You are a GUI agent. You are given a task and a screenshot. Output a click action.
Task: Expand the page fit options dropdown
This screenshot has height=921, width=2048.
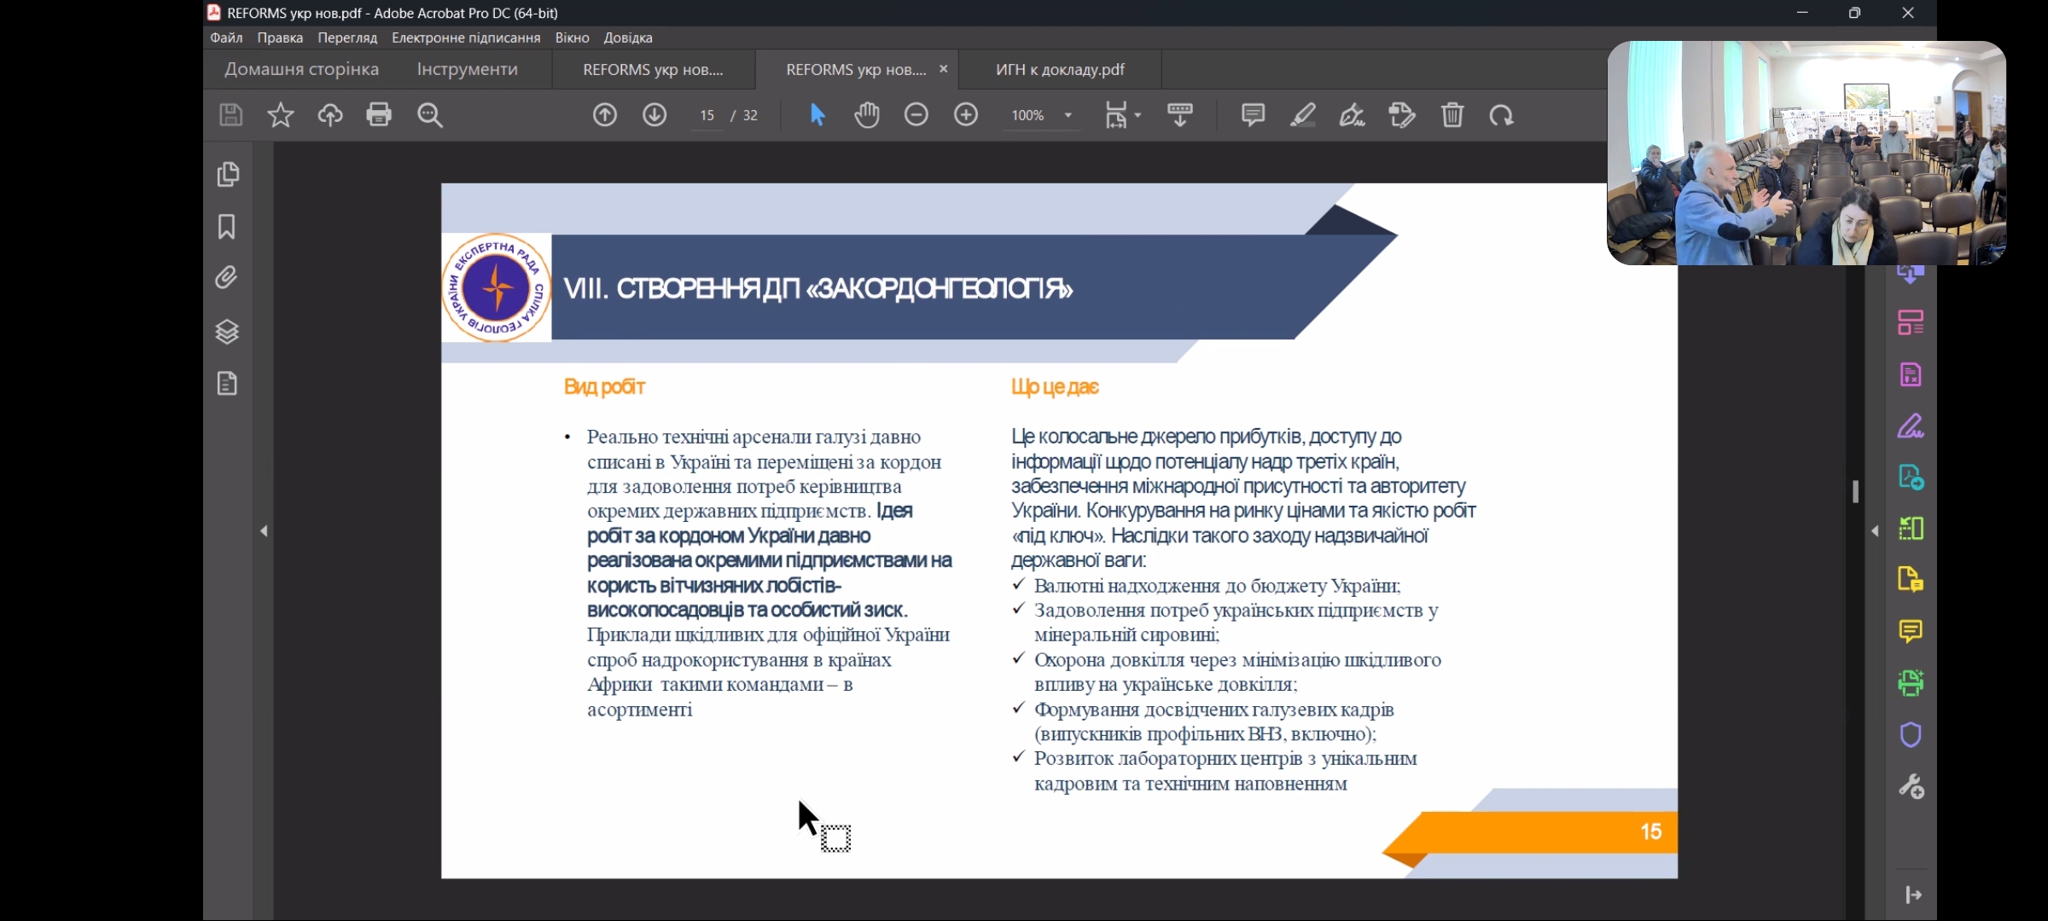(1137, 115)
